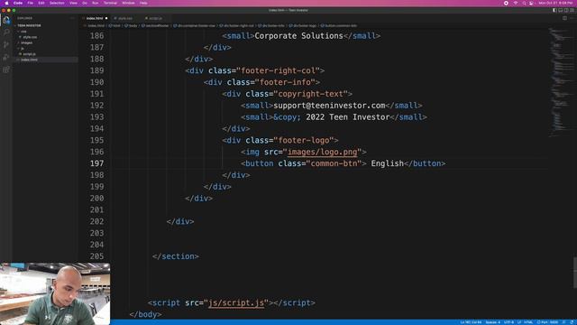Image resolution: width=577 pixels, height=325 pixels.
Task: Click the macOS date and time clock
Action: (555, 3)
